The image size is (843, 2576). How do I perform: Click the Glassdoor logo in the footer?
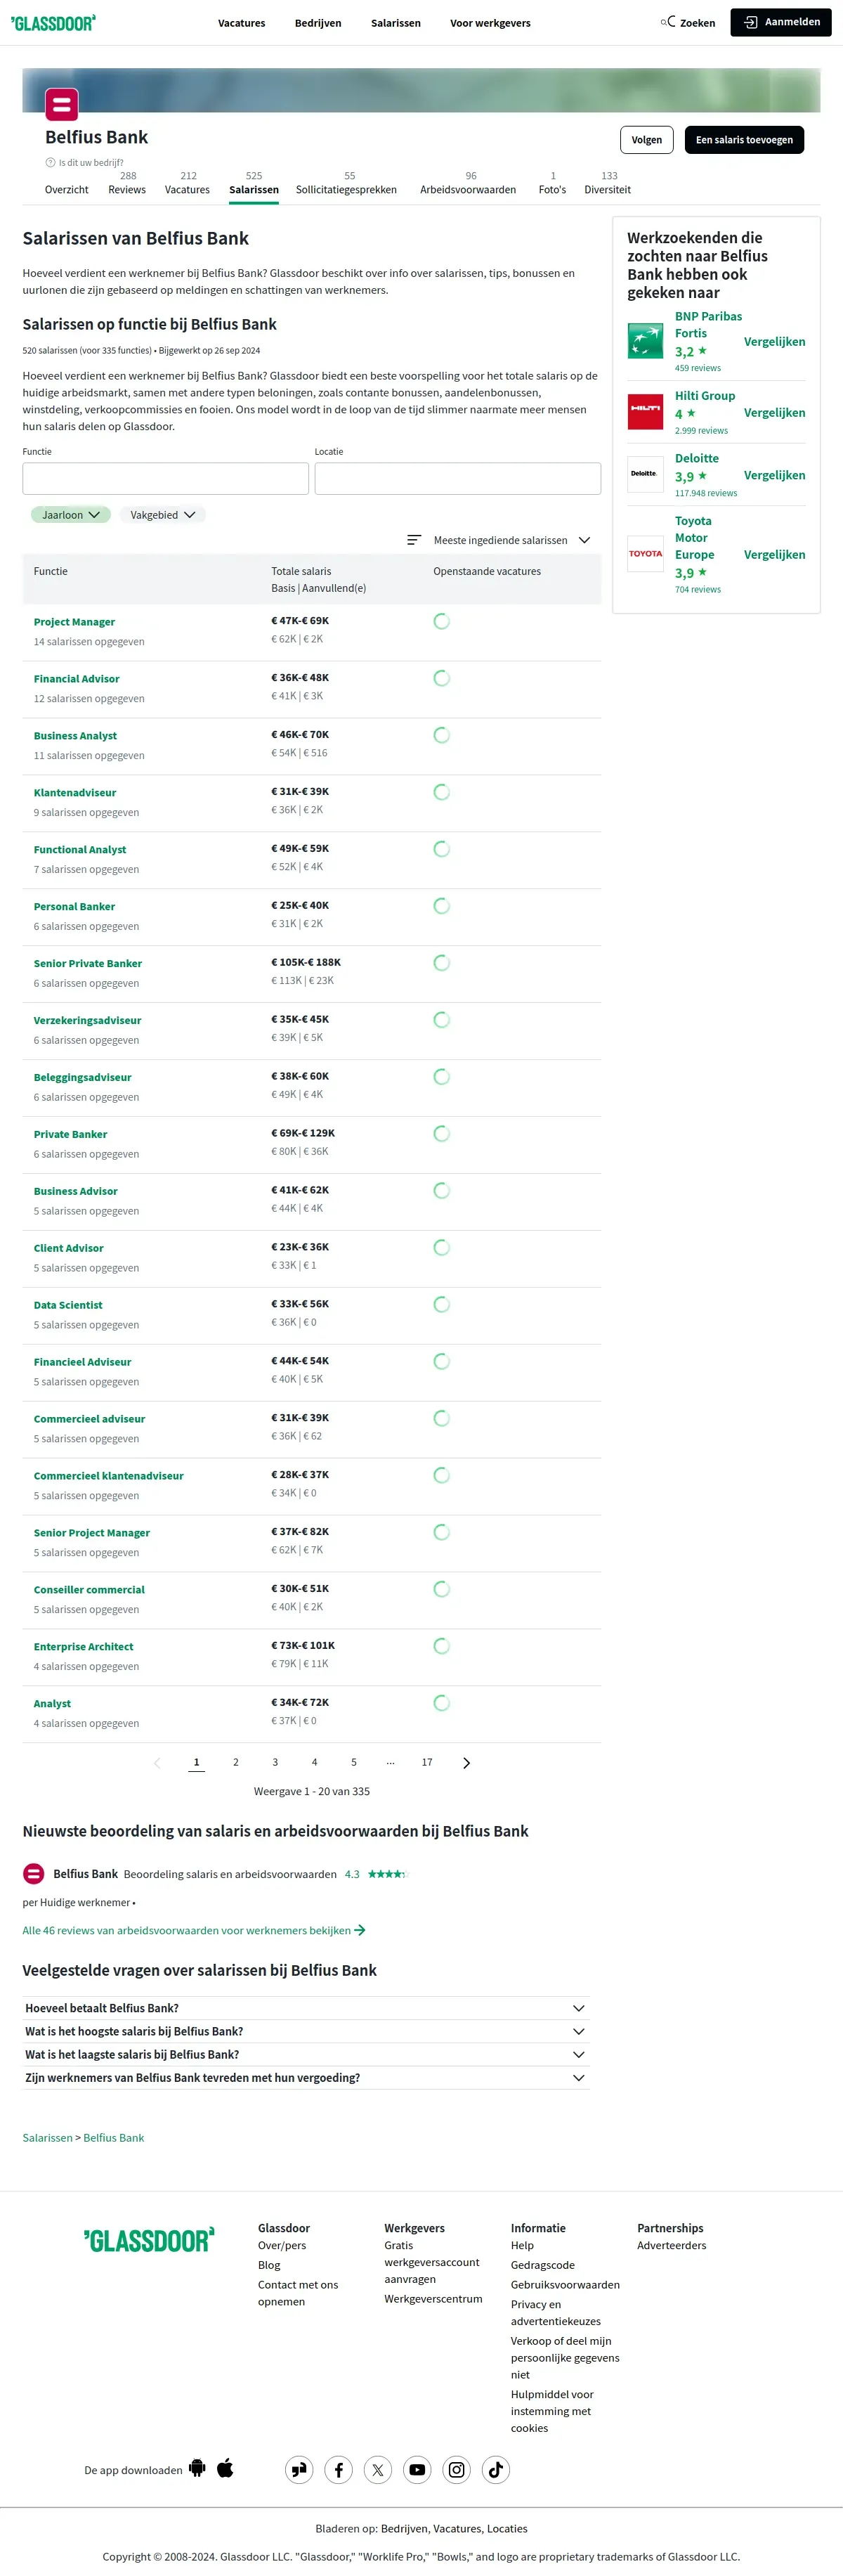pos(149,2241)
